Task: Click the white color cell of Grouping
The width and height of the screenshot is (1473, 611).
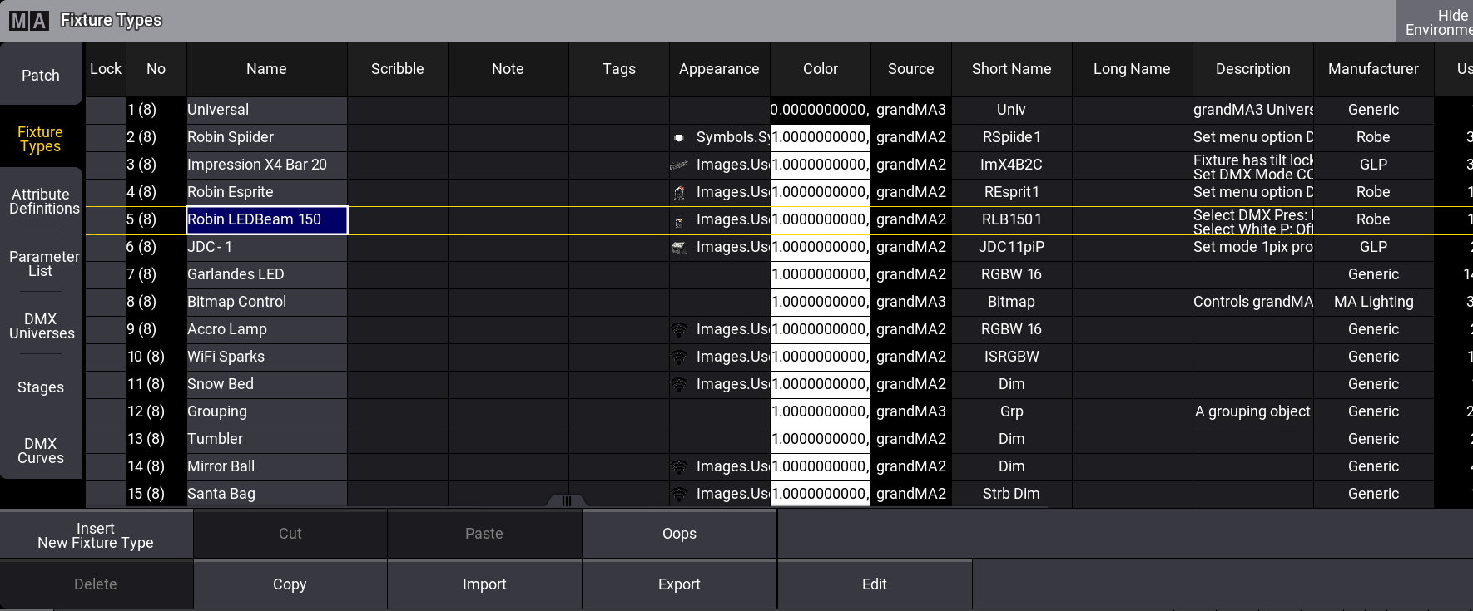Action: point(821,411)
